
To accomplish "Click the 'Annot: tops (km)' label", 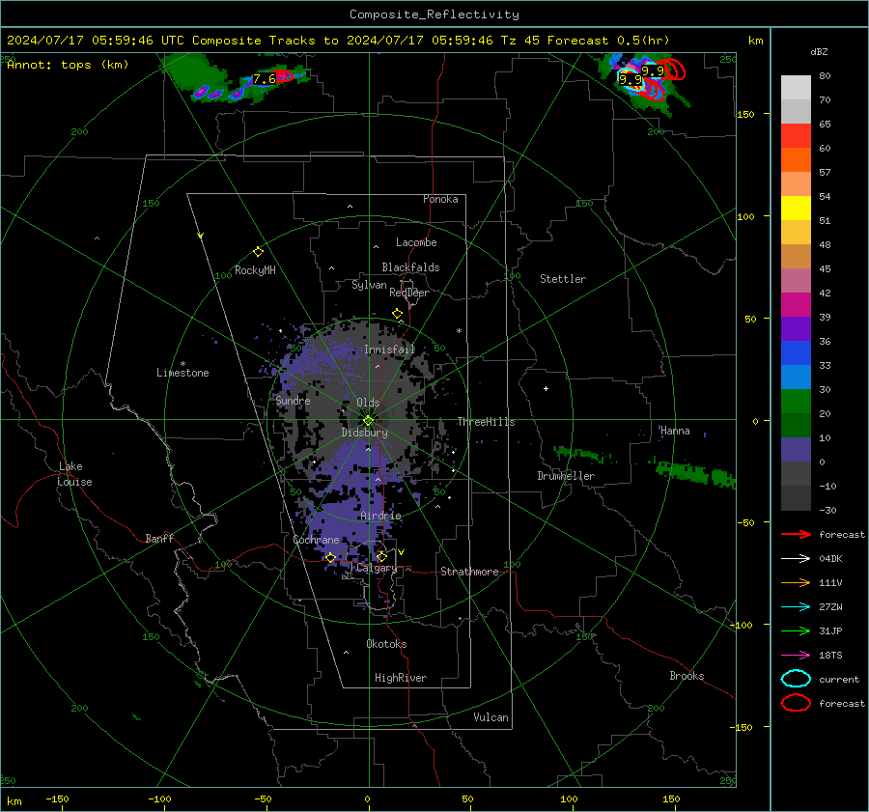I will pos(68,65).
